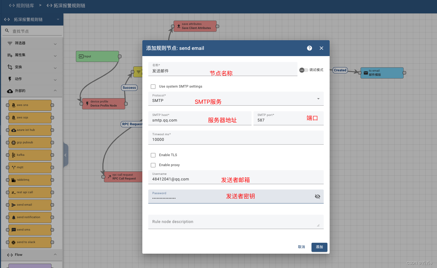Click the kafka node icon in sidebar
This screenshot has height=268, width=437.
pos(14,155)
